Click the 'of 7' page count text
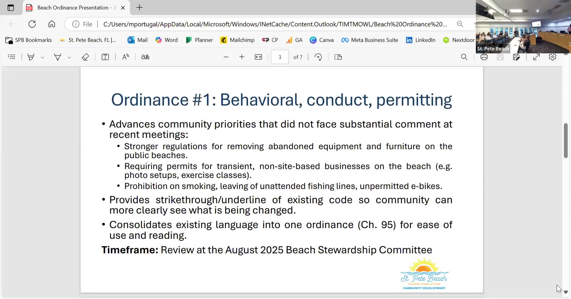Viewport: 571px width, 299px height. pos(298,57)
